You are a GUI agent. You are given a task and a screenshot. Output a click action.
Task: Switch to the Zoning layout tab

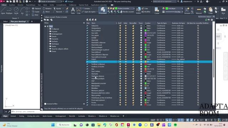tap(21, 116)
